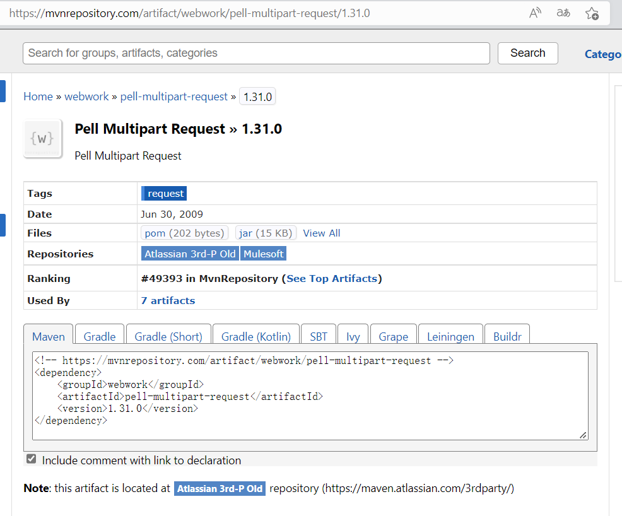Click the Files row label

[39, 233]
